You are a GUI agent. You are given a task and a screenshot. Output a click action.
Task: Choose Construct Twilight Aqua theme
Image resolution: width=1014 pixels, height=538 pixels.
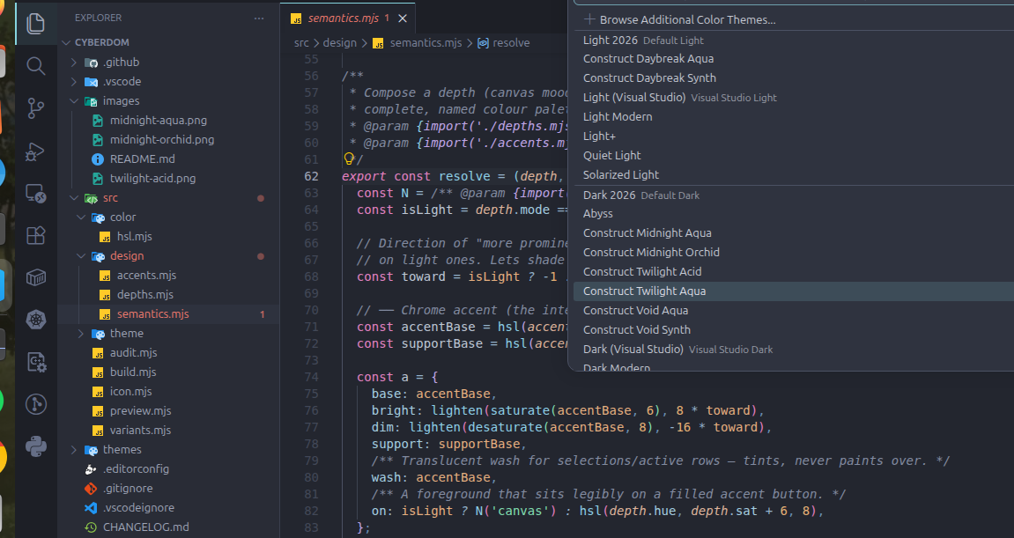click(x=794, y=291)
